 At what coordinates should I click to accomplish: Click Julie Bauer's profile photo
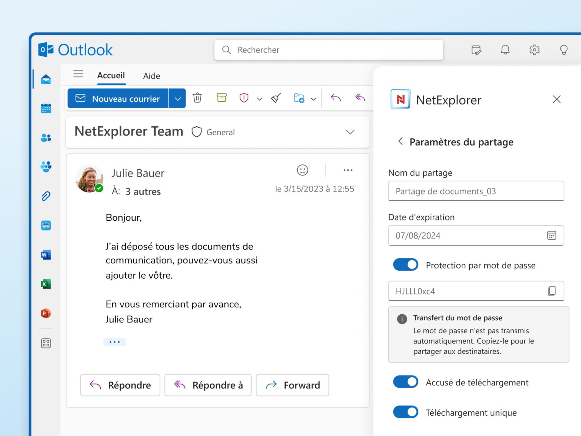[89, 179]
